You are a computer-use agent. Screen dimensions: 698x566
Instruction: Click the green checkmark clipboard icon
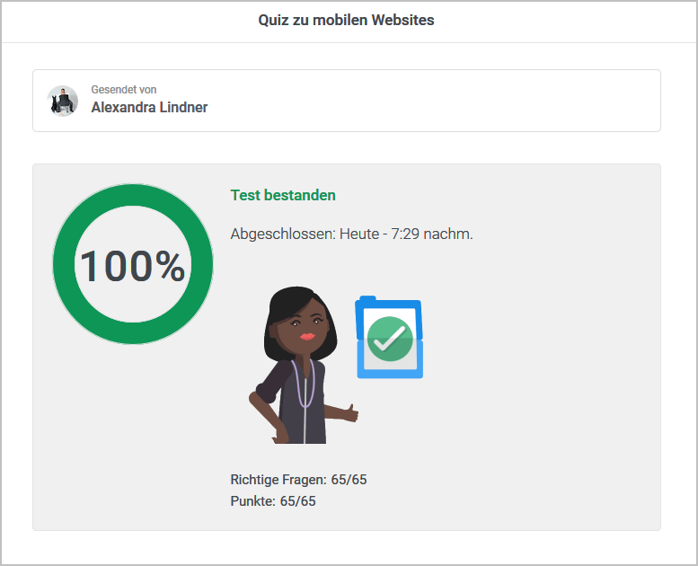pos(389,337)
